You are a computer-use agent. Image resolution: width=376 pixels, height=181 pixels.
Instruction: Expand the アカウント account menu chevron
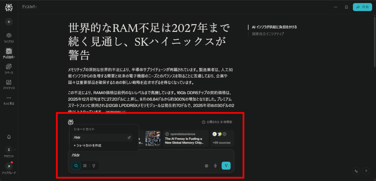(15, 149)
